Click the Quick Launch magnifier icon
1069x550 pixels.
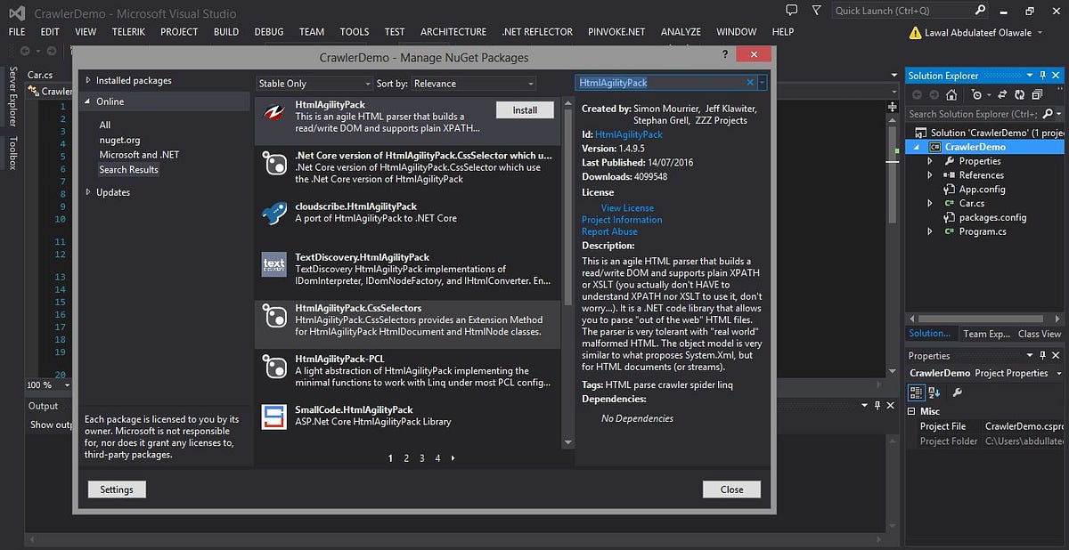click(980, 11)
